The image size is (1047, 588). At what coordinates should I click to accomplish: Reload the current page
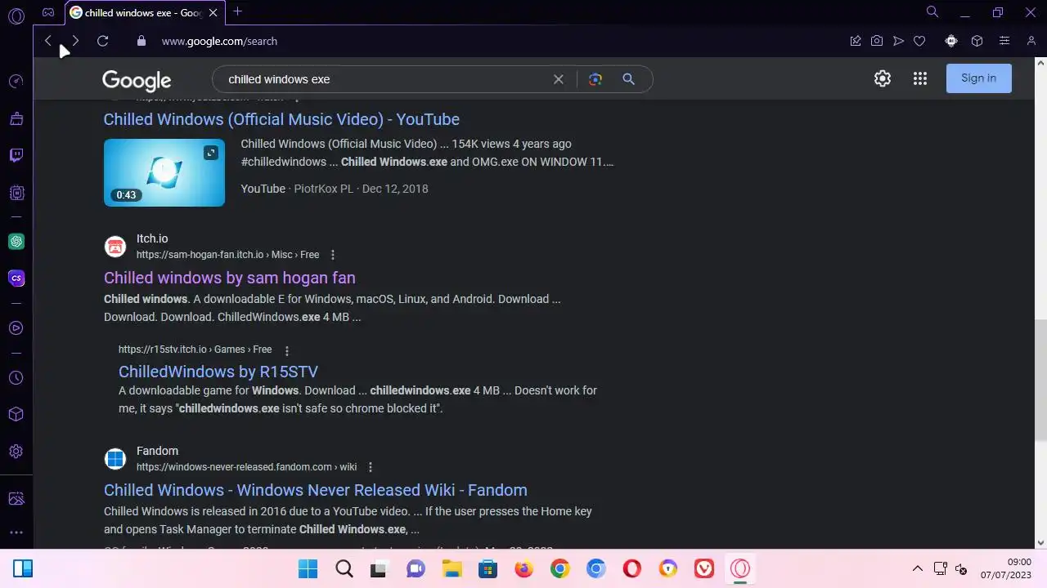[x=102, y=41]
